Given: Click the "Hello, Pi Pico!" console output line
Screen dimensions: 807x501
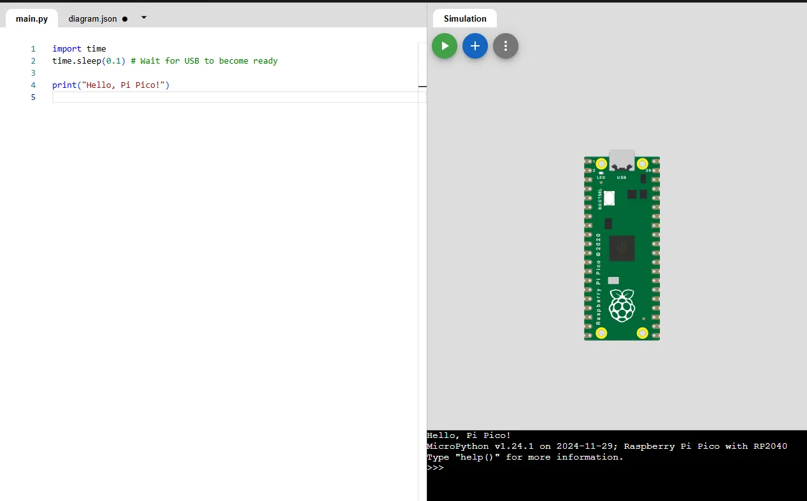Looking at the screenshot, I should tap(469, 435).
